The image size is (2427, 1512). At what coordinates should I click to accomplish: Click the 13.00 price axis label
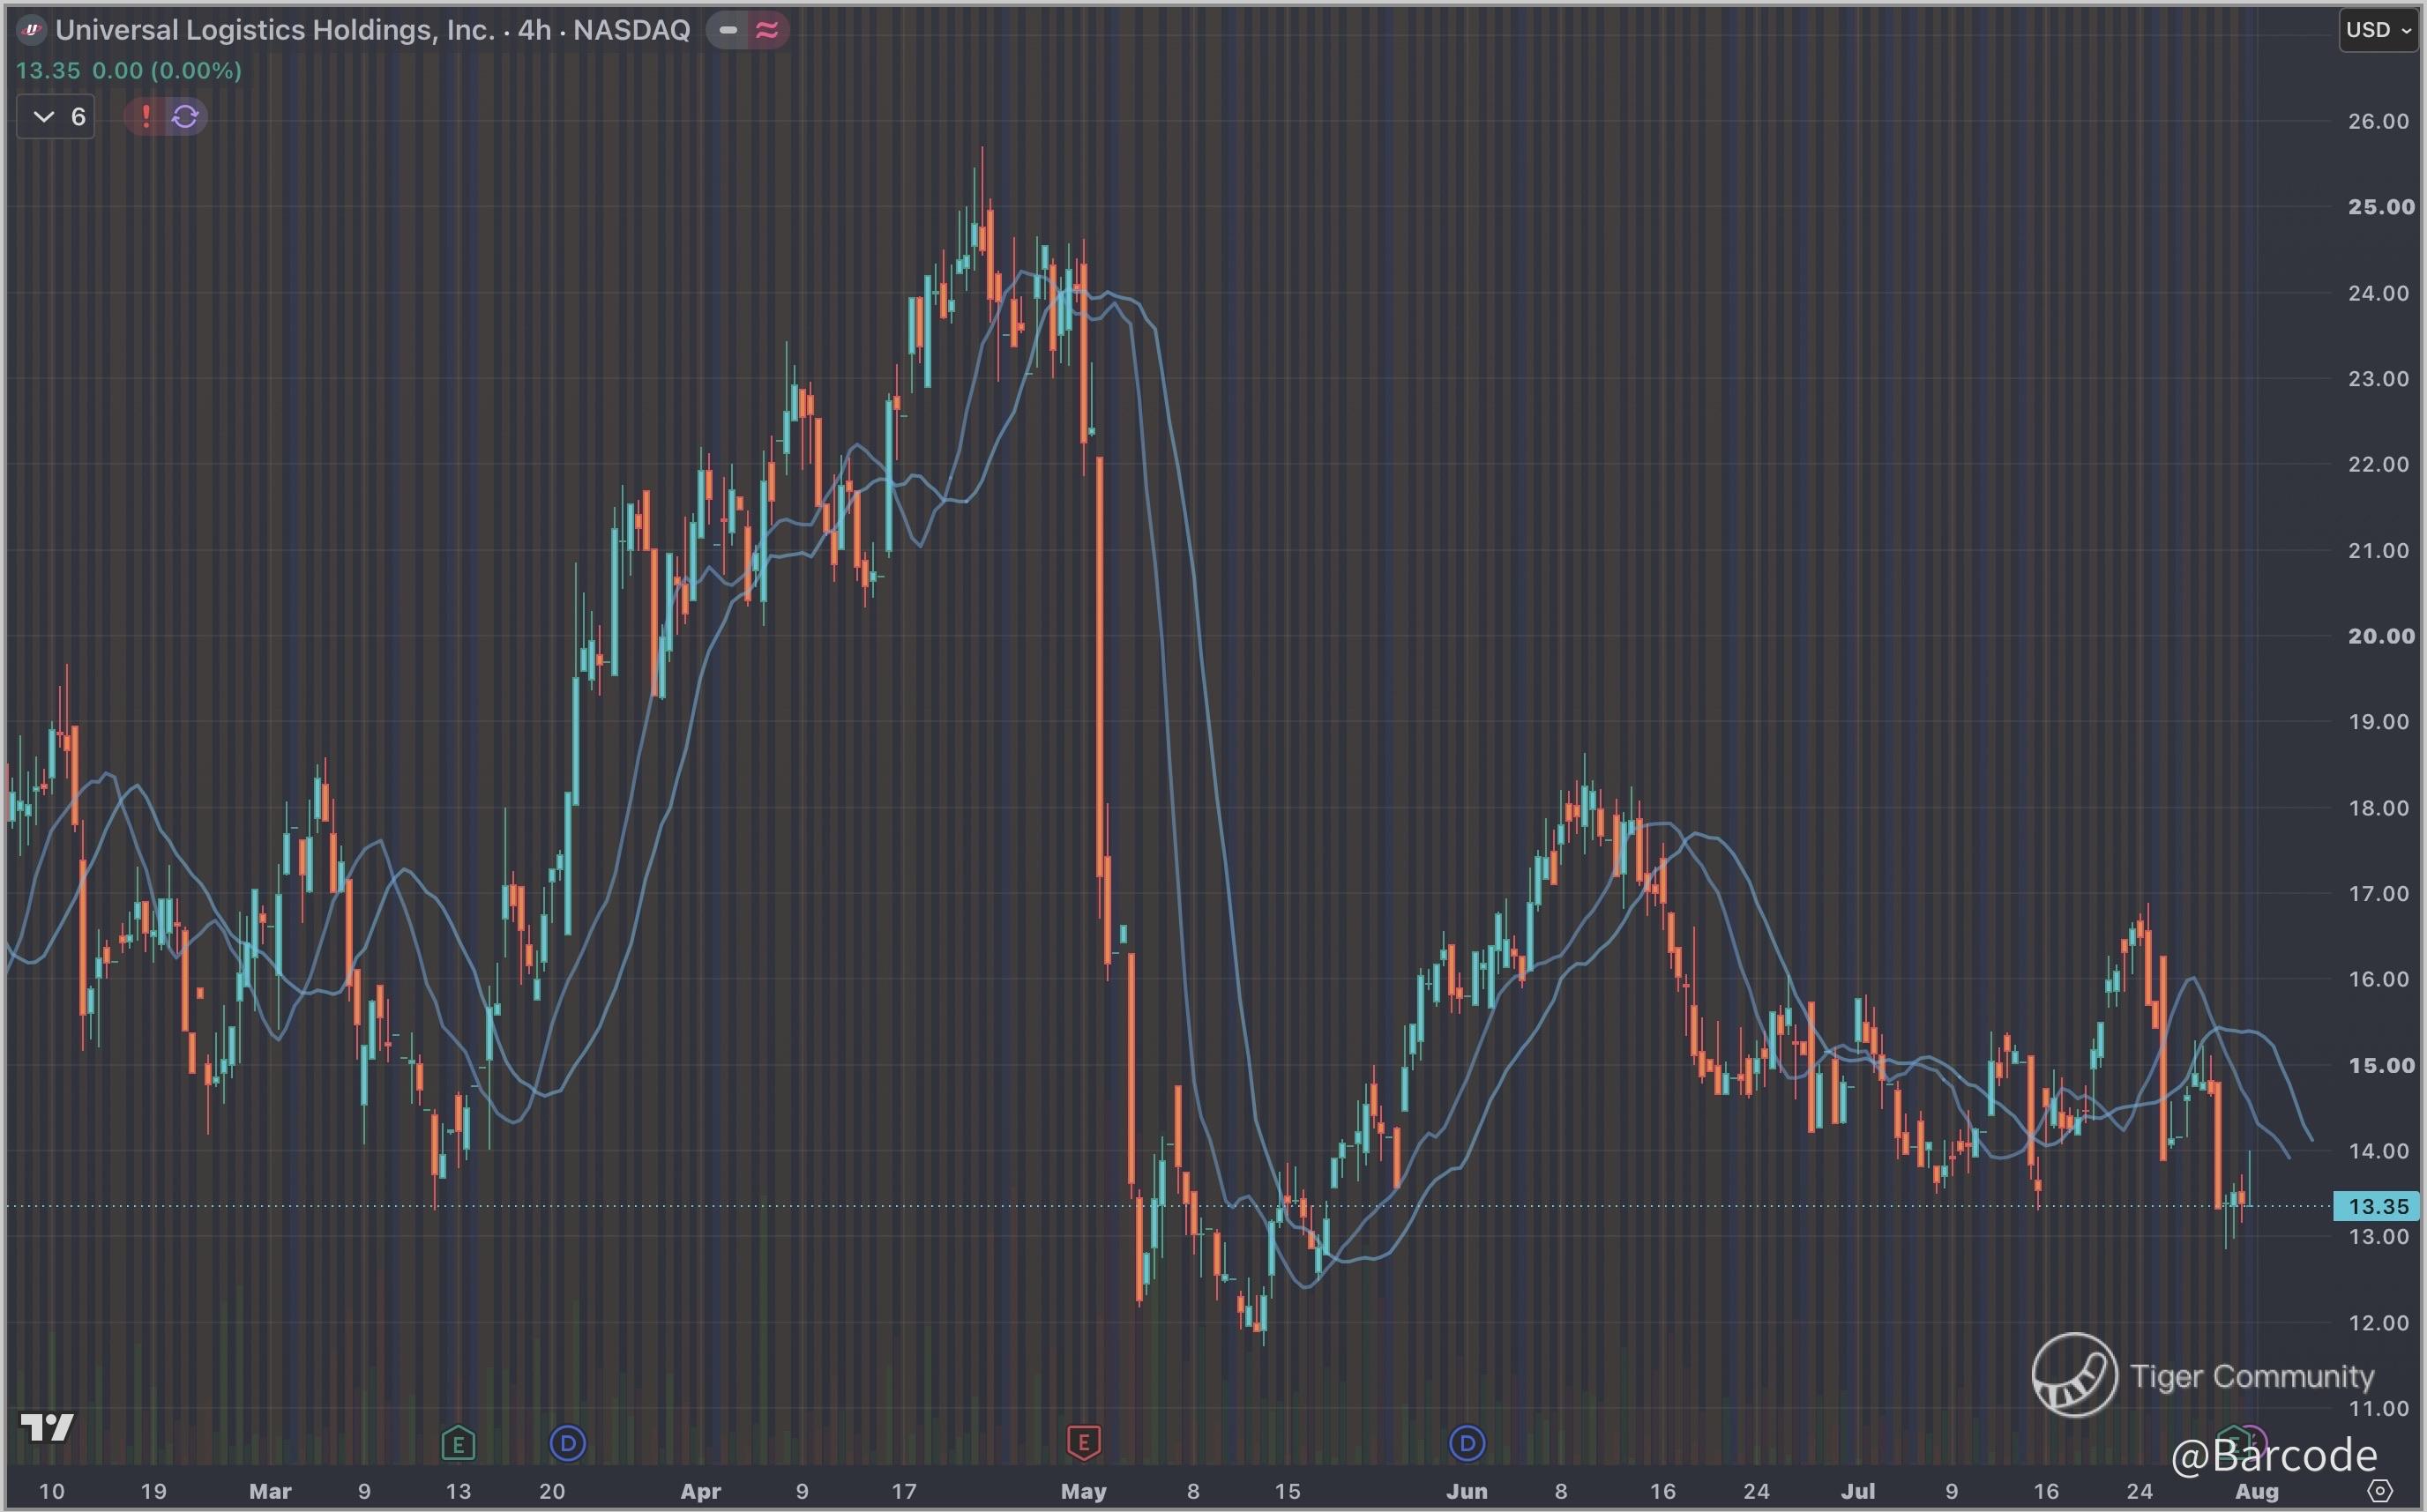[2378, 1237]
